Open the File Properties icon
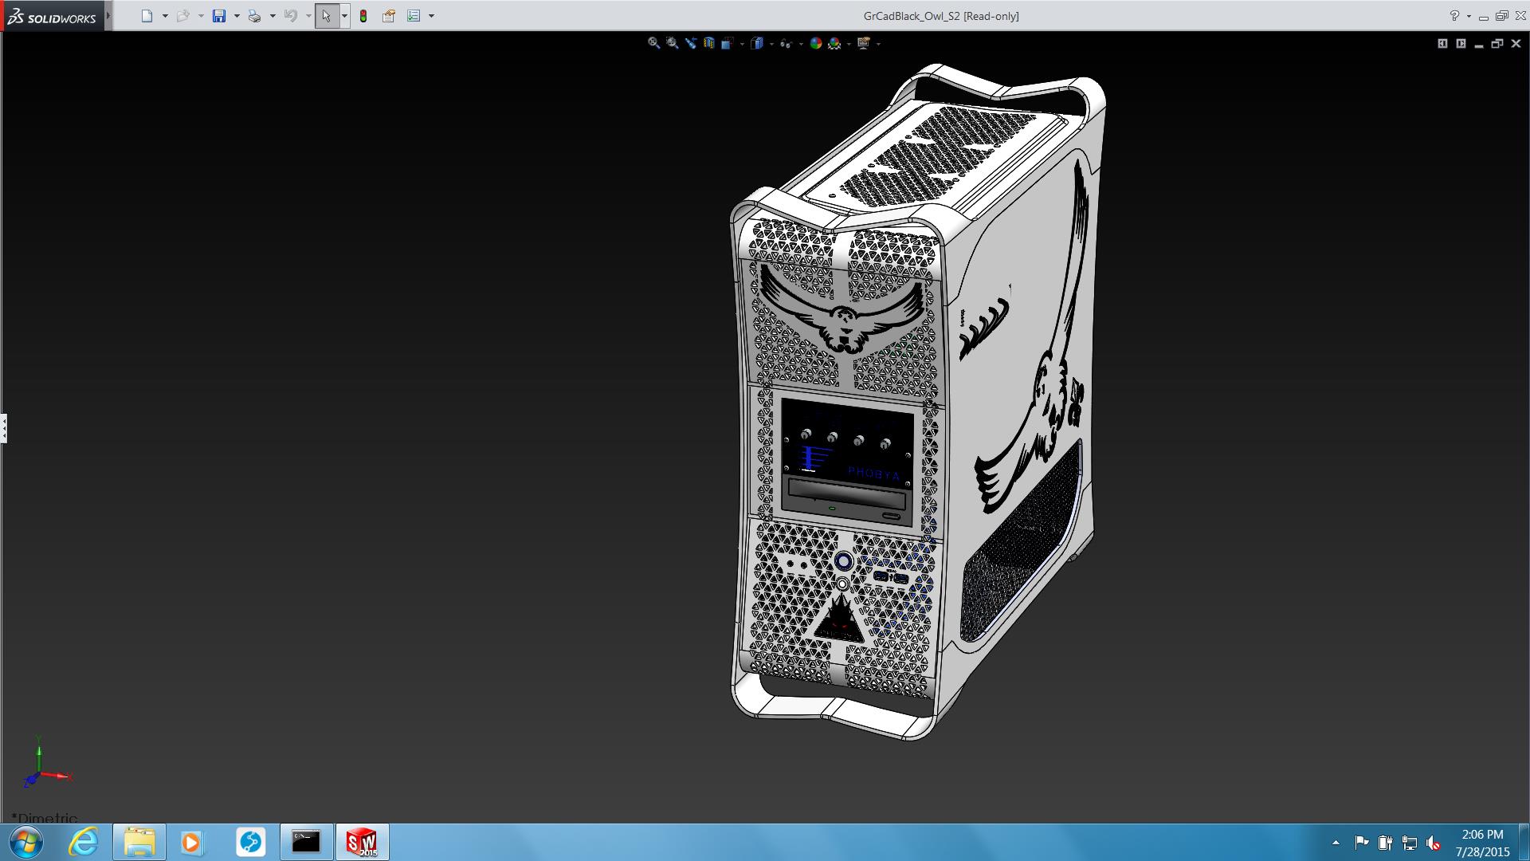1530x861 pixels. [389, 16]
